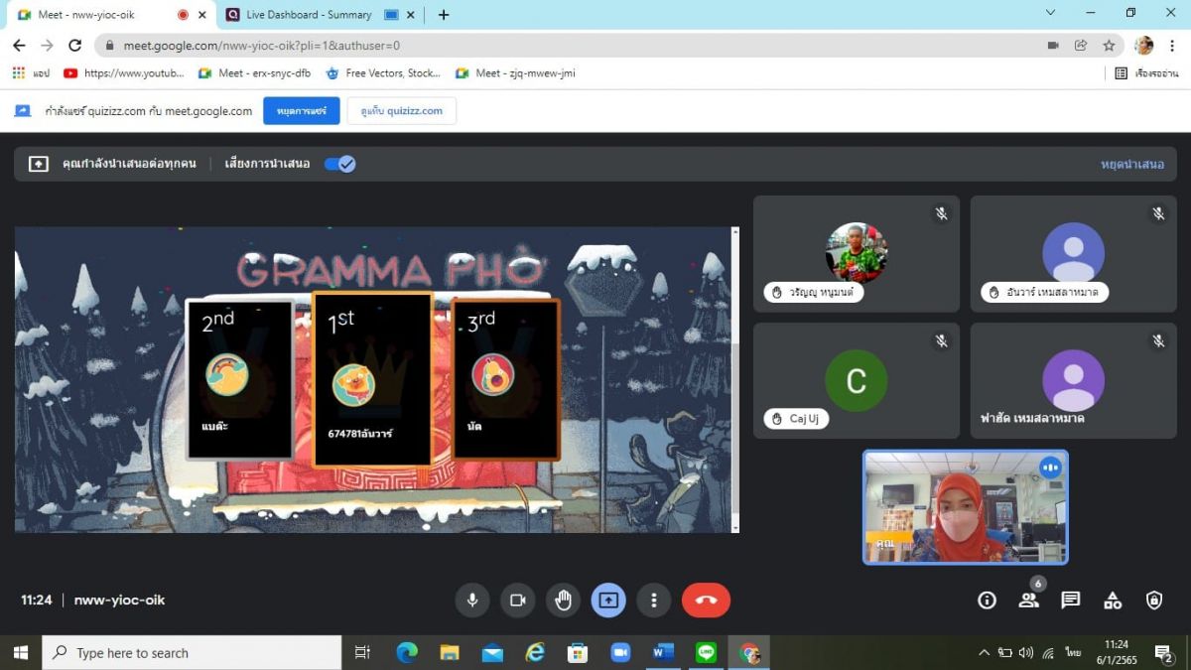The width and height of the screenshot is (1191, 670).
Task: Hang up with the red leave call button
Action: [x=706, y=600]
